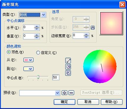Choose the clockwise color path icon
Screen dimensions: 127x109
[68, 73]
